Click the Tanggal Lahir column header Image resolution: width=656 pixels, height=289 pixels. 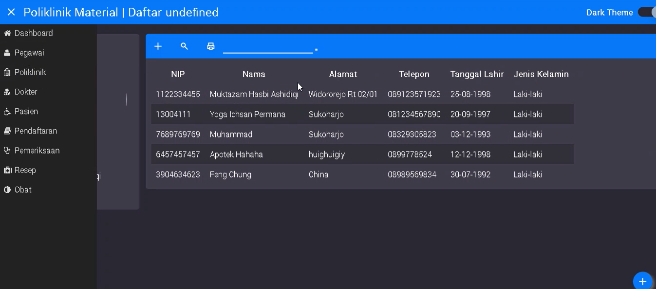point(477,74)
